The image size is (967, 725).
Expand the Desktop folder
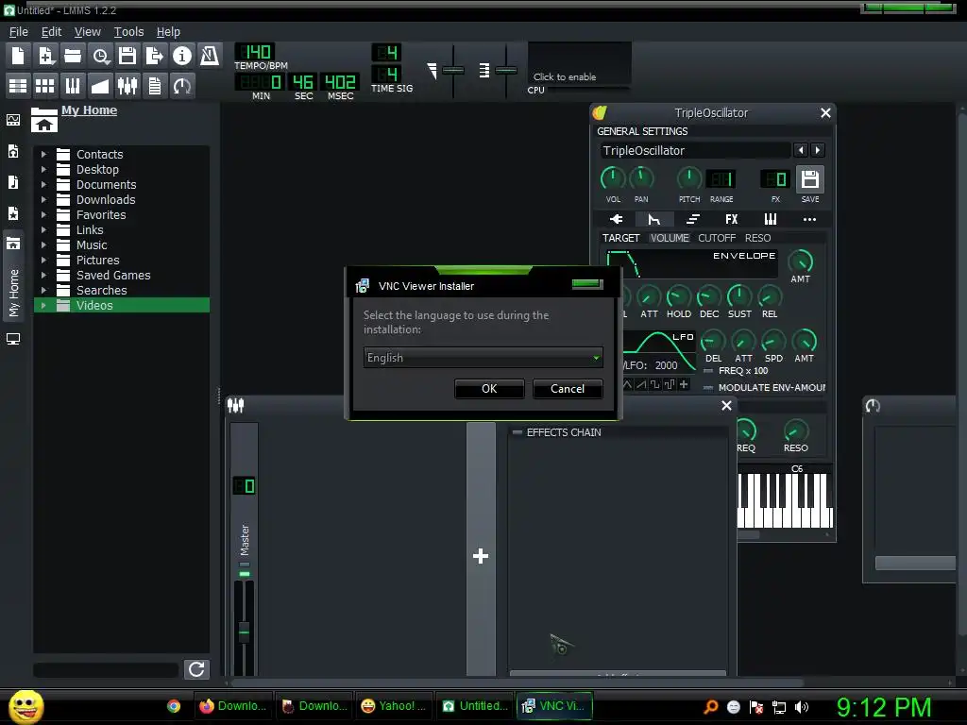[x=43, y=169]
